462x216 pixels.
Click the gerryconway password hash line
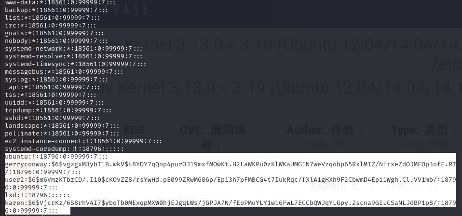pos(231,168)
